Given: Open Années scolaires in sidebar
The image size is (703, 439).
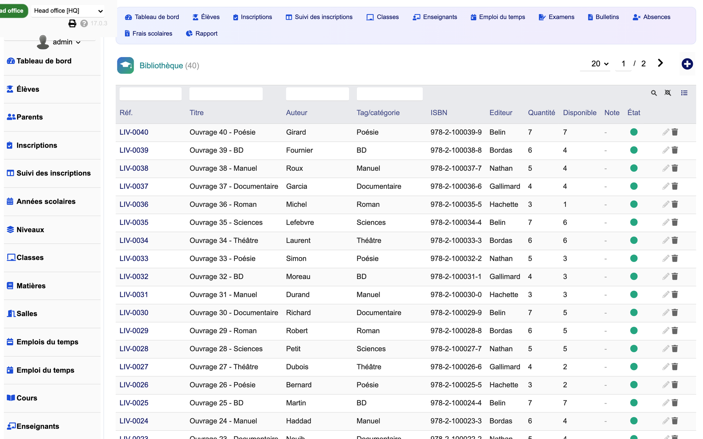Looking at the screenshot, I should (41, 201).
